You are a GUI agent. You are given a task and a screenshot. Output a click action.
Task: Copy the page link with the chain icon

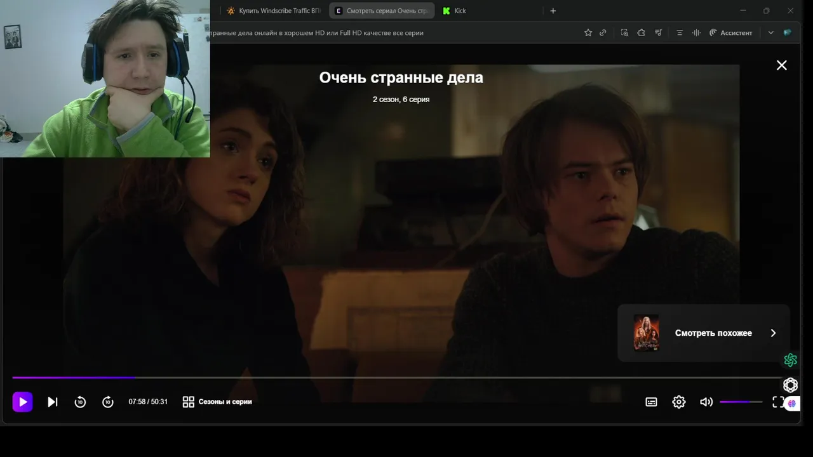(x=603, y=32)
